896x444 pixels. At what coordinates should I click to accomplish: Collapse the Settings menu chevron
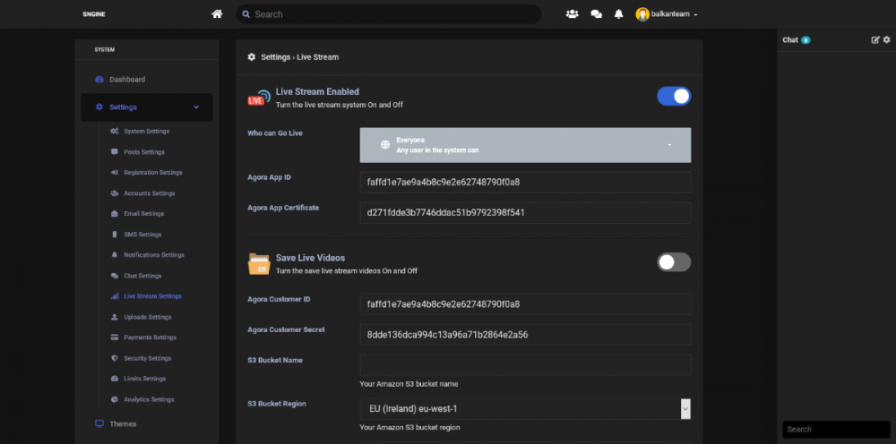point(196,107)
